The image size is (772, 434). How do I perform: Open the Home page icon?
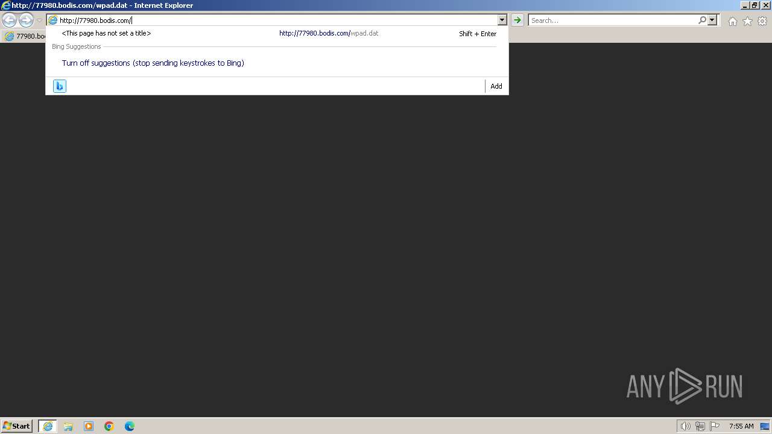point(732,21)
